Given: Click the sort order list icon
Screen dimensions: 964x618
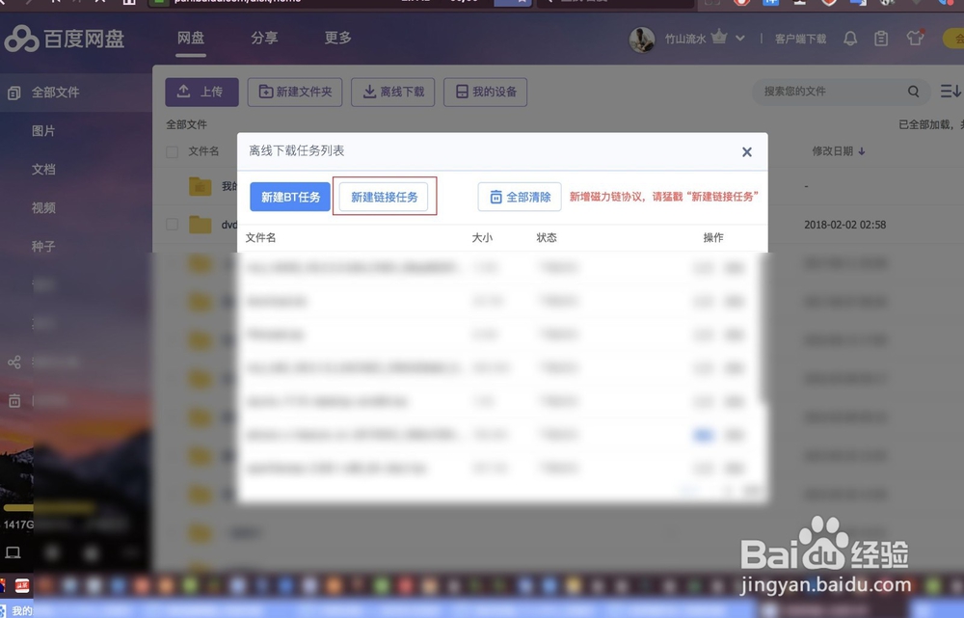Looking at the screenshot, I should pos(951,91).
